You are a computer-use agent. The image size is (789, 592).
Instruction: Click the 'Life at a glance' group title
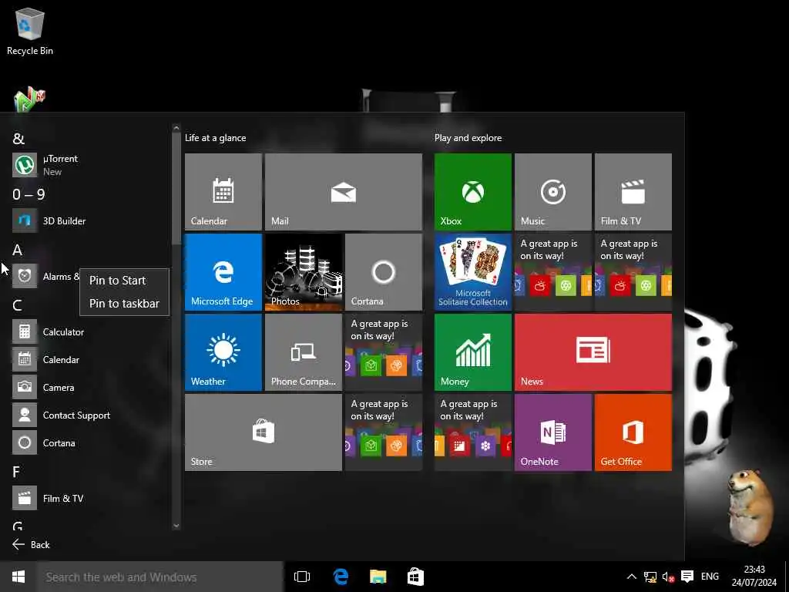tap(216, 138)
